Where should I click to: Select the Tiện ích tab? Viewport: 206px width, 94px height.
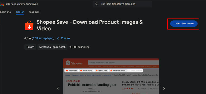pyautogui.click(x=20, y=12)
